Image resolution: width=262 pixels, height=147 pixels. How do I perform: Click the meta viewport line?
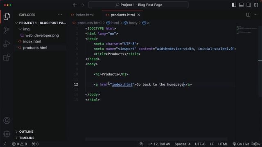pyautogui.click(x=165, y=49)
